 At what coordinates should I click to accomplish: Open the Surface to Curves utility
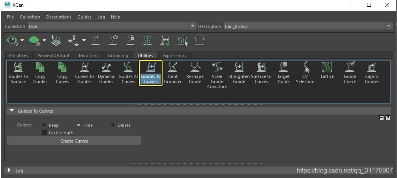click(261, 73)
